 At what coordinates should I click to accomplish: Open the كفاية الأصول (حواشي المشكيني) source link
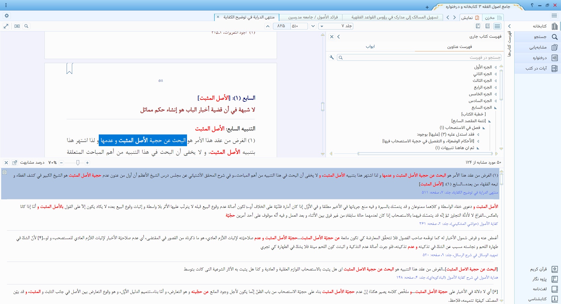pos(458,224)
